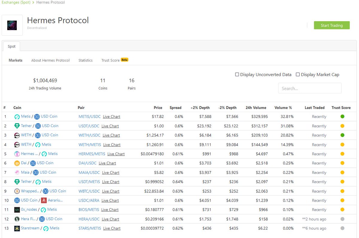
Task: Click the Hermes coin icon in row 5
Action: (17, 154)
